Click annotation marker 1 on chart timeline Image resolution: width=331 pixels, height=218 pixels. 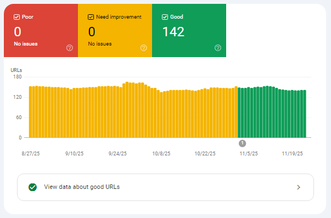[242, 143]
